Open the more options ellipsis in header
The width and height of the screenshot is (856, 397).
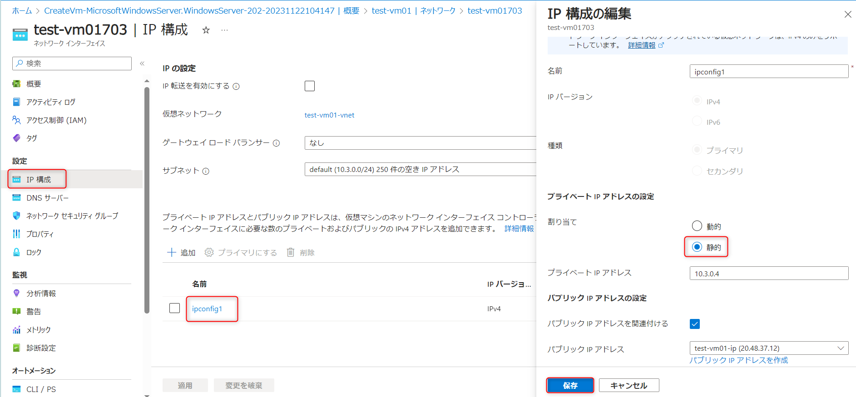224,30
